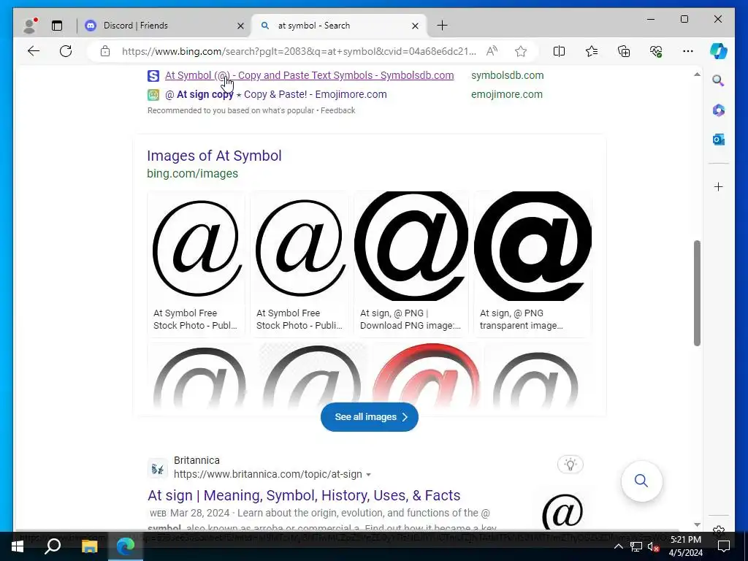The image size is (748, 561).
Task: Open Settings and more menu
Action: point(688,51)
